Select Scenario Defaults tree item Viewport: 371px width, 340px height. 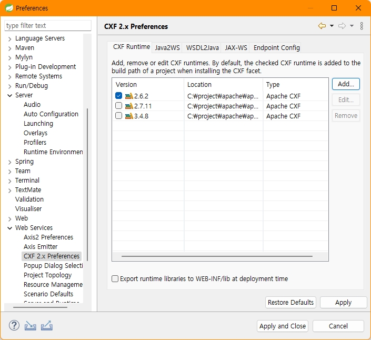click(48, 294)
